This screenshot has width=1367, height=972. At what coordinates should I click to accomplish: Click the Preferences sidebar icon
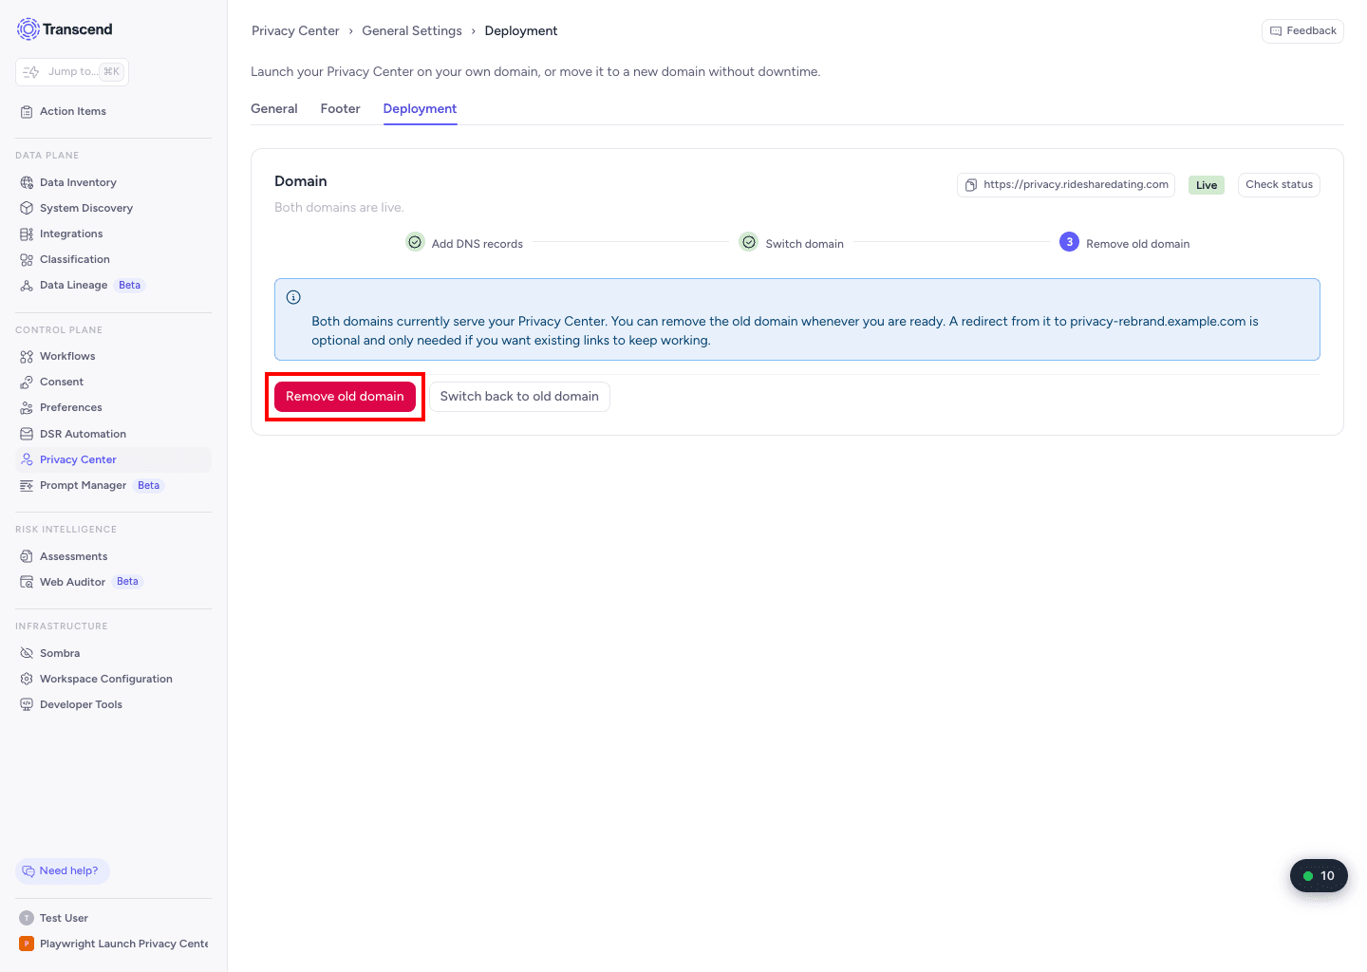pos(27,407)
